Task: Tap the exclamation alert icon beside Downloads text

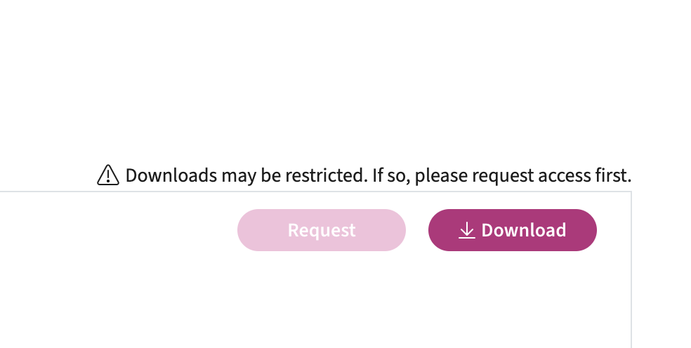Action: pos(108,175)
